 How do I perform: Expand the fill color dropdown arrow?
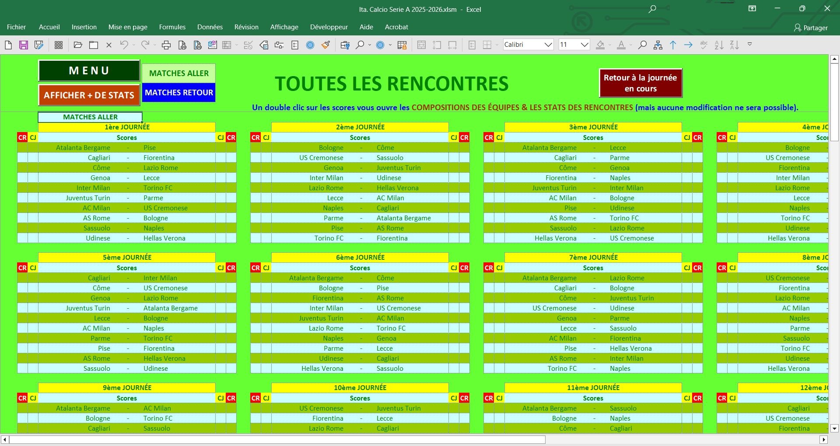tap(610, 45)
